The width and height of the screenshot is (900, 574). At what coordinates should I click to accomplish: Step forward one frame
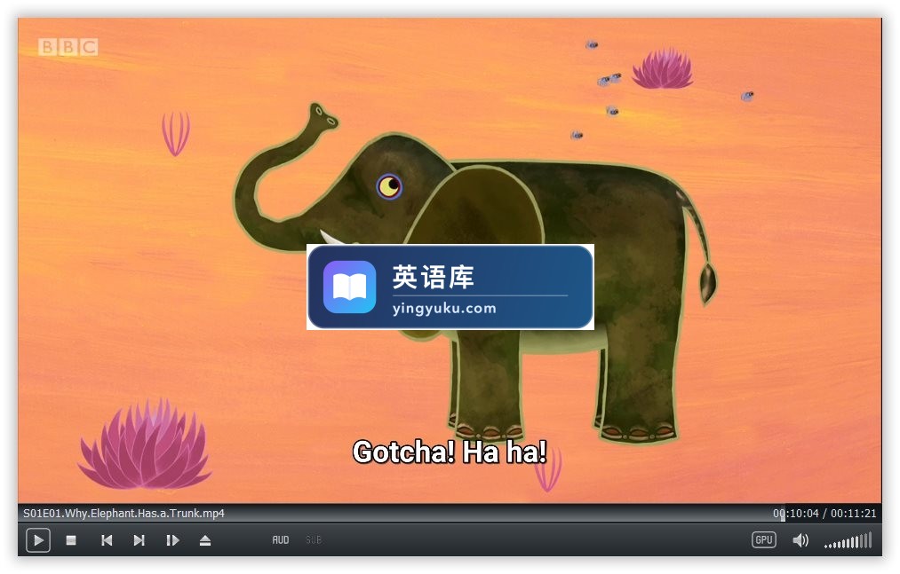(x=172, y=540)
